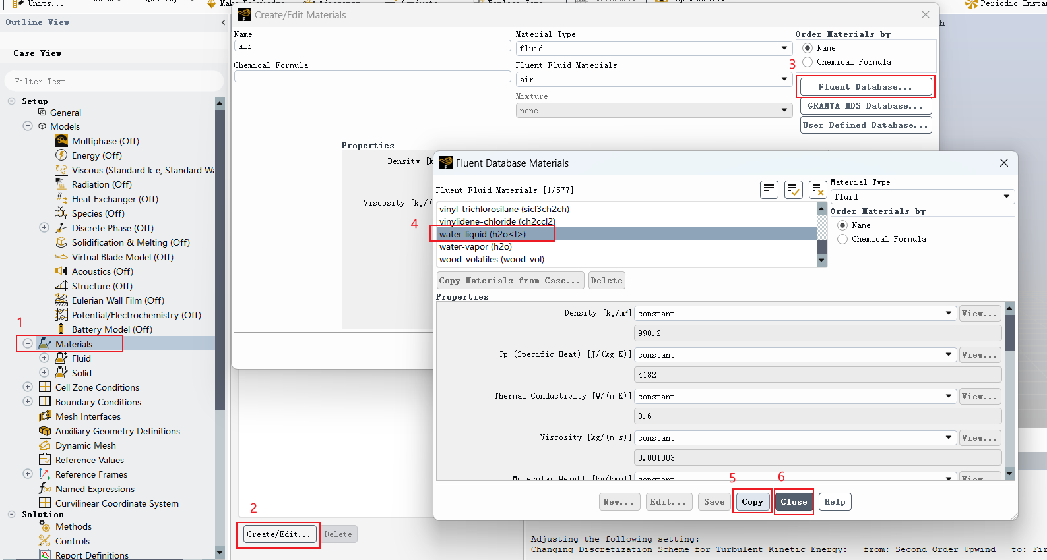Viewport: 1047px width, 560px height.
Task: Click the Acoustics model icon
Action: click(61, 271)
